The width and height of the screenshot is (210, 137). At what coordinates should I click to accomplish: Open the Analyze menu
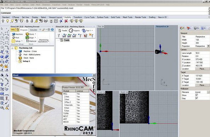coord(71,5)
